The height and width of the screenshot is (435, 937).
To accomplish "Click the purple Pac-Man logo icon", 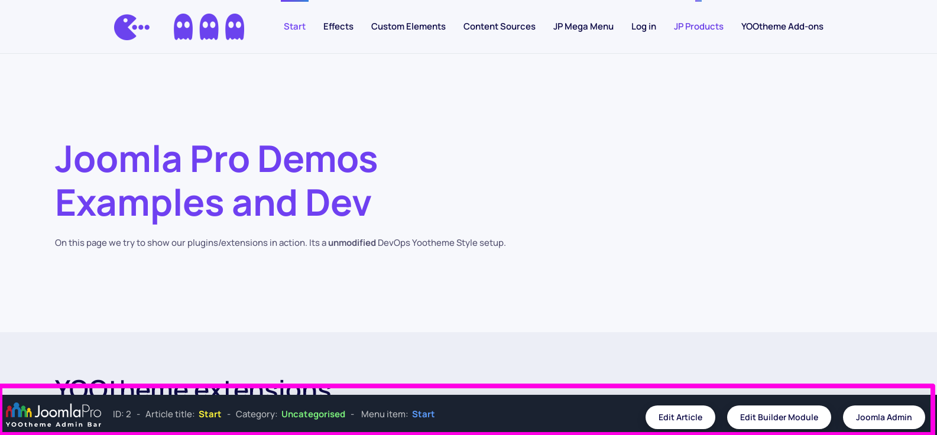I will point(132,27).
